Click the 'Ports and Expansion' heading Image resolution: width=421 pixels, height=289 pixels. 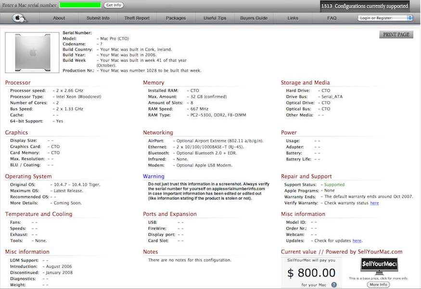(x=170, y=214)
